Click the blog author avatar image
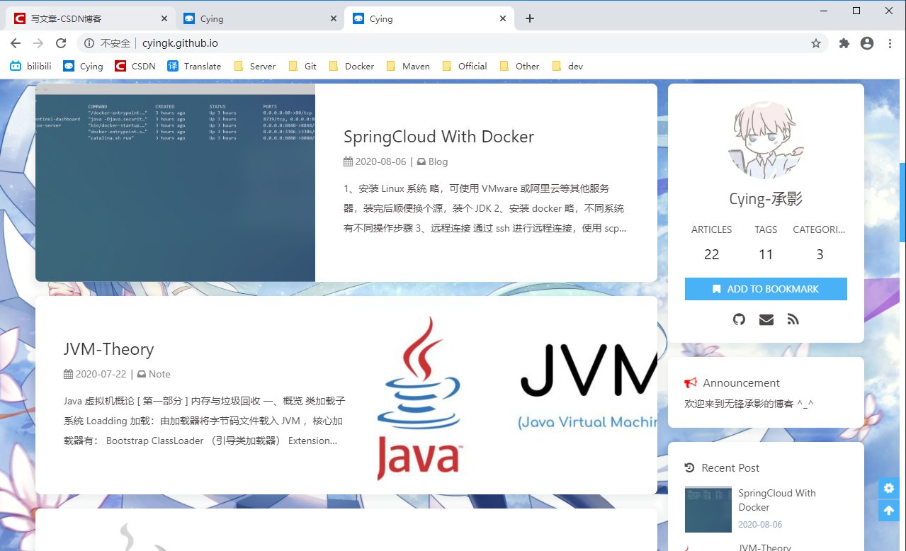This screenshot has height=551, width=906. (x=766, y=140)
